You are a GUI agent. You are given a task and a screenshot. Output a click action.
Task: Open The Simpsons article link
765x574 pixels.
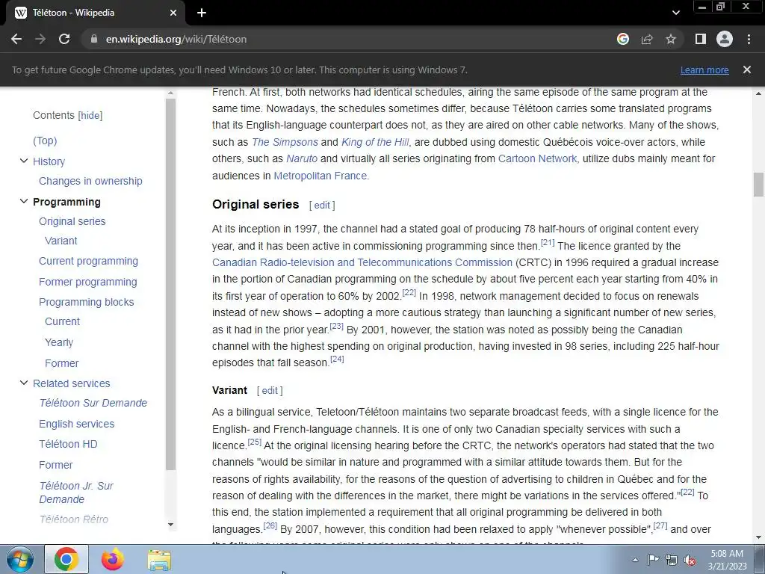click(285, 142)
